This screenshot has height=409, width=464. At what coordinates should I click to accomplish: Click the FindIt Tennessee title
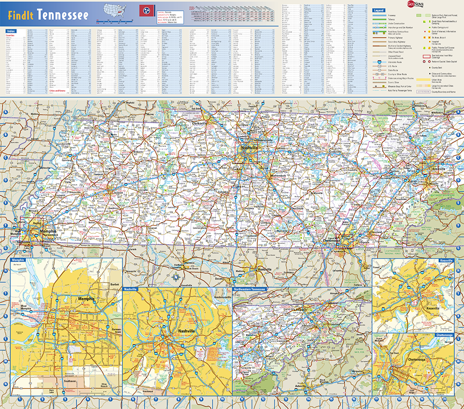(x=48, y=15)
